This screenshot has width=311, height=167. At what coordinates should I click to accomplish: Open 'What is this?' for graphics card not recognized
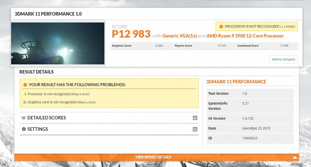coord(86,102)
